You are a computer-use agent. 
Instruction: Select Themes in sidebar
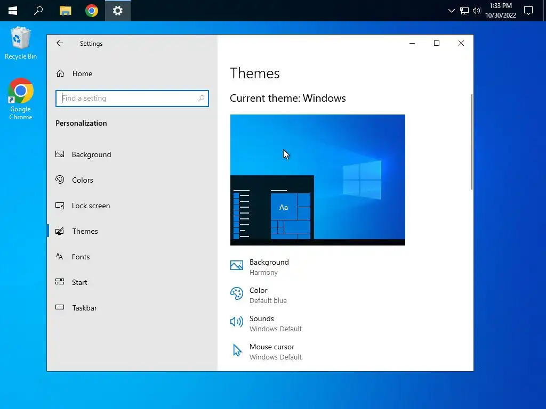132,231
